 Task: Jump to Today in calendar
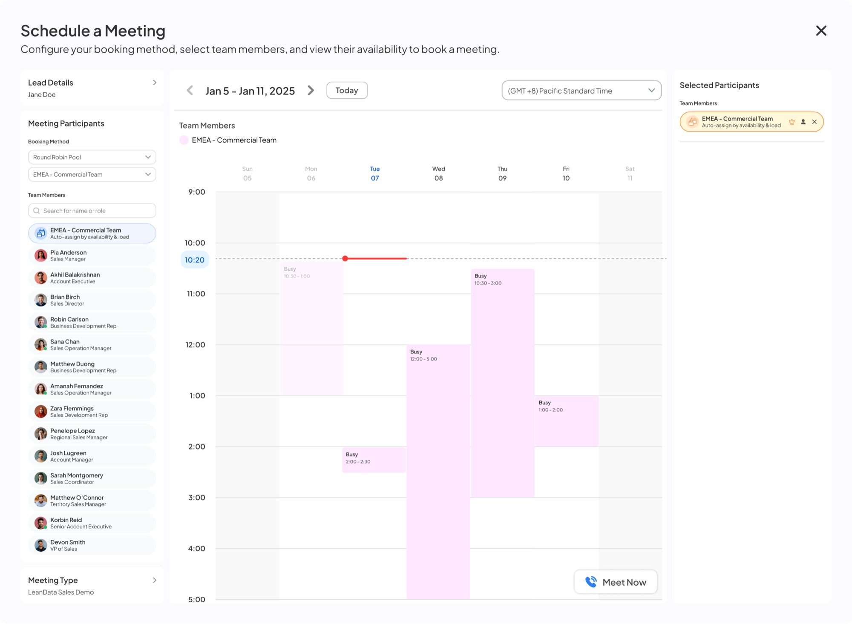pos(347,90)
